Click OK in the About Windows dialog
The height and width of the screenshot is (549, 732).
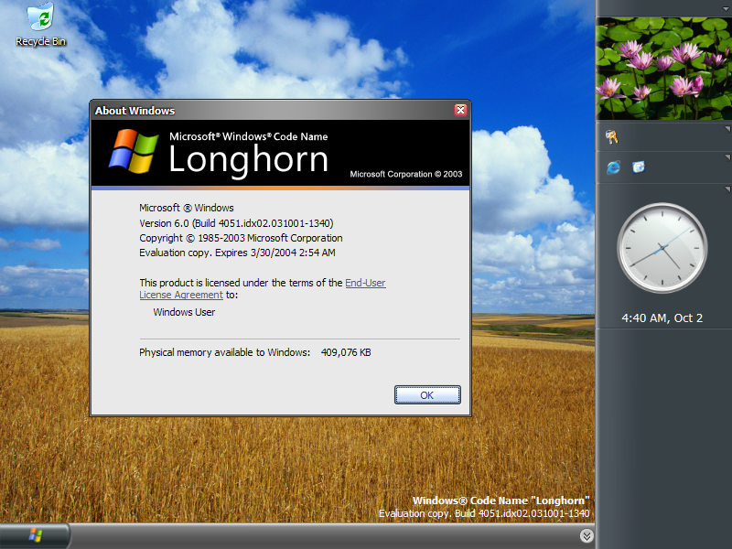427,395
